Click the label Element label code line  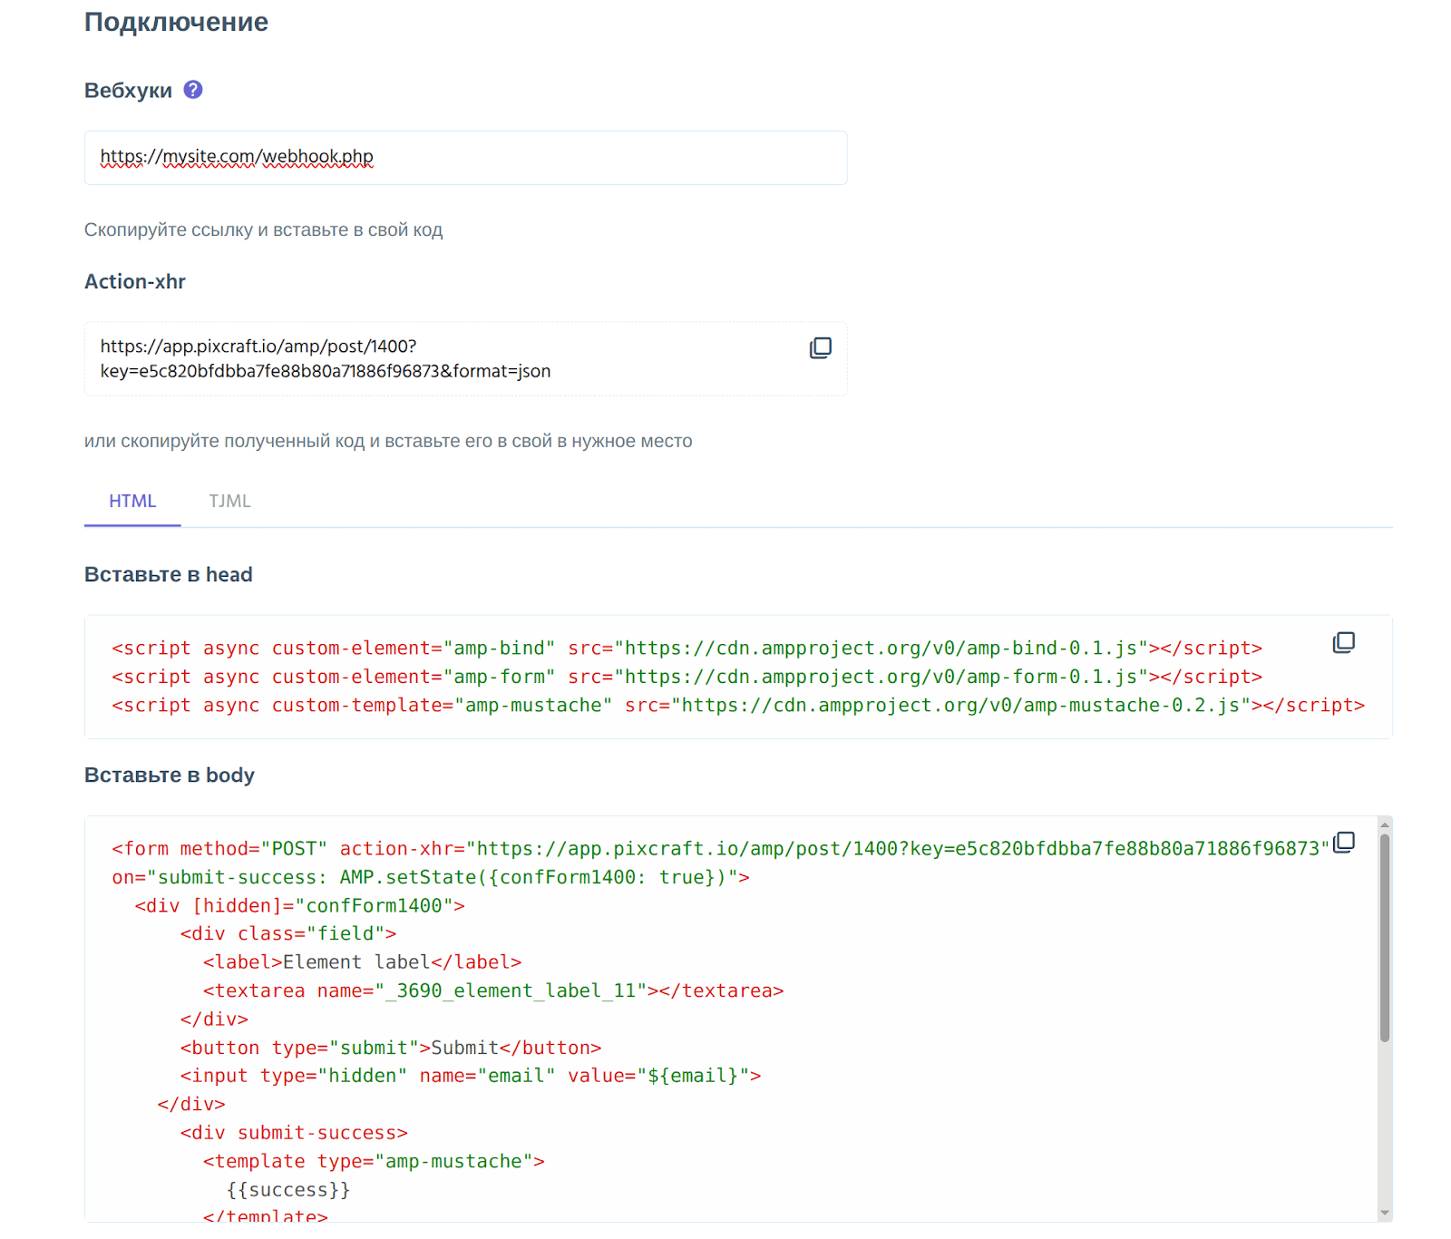[x=362, y=962]
